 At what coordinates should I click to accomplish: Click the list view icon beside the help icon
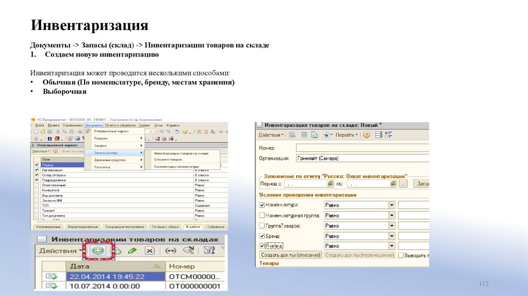(378, 135)
